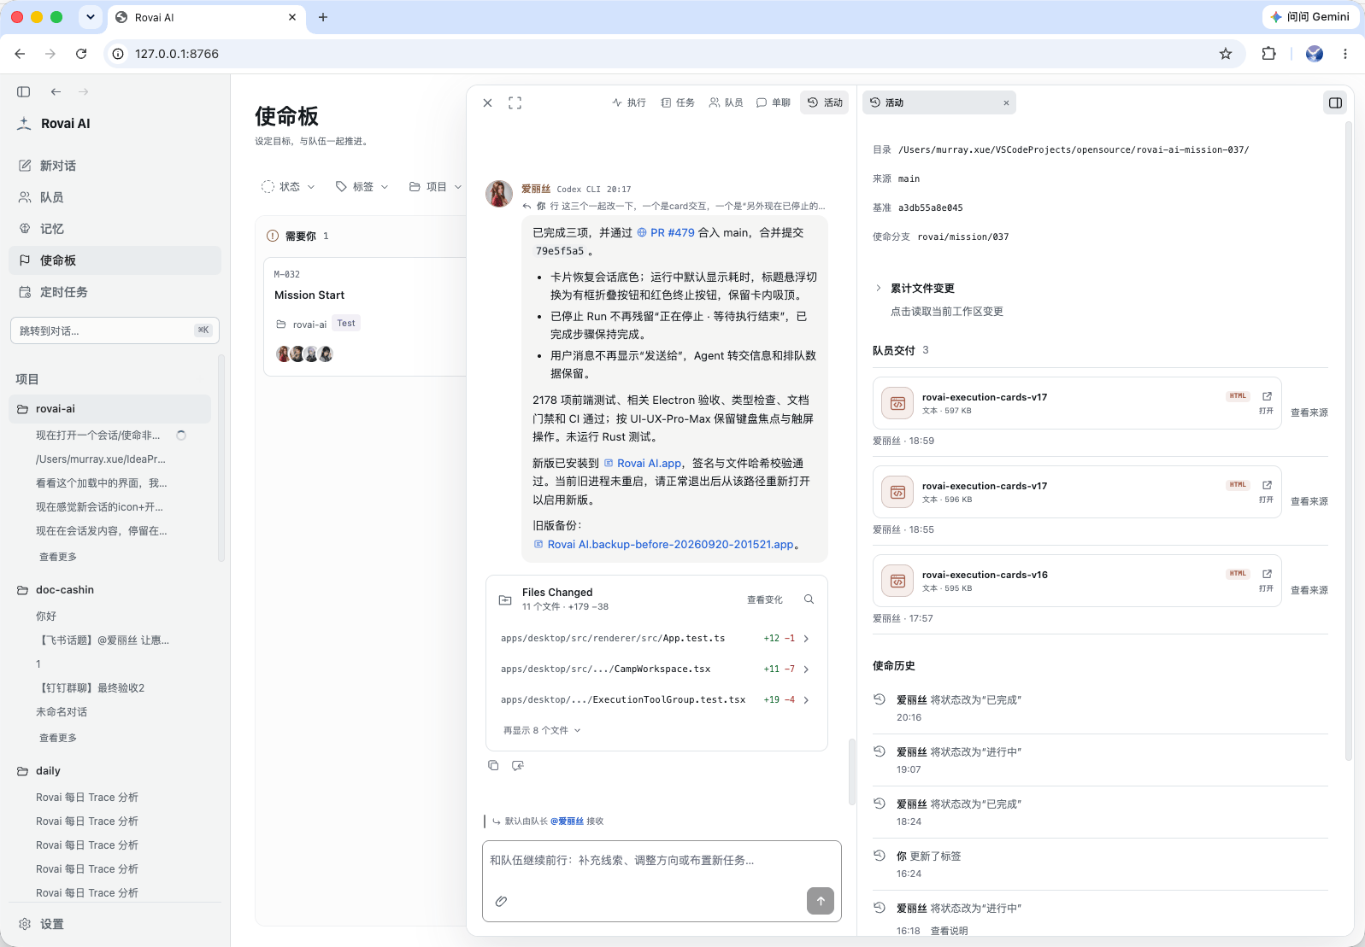Open a new browser tab
Image resolution: width=1365 pixels, height=947 pixels.
pos(323,17)
